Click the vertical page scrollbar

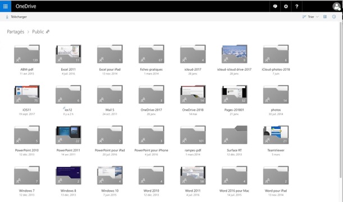point(340,99)
